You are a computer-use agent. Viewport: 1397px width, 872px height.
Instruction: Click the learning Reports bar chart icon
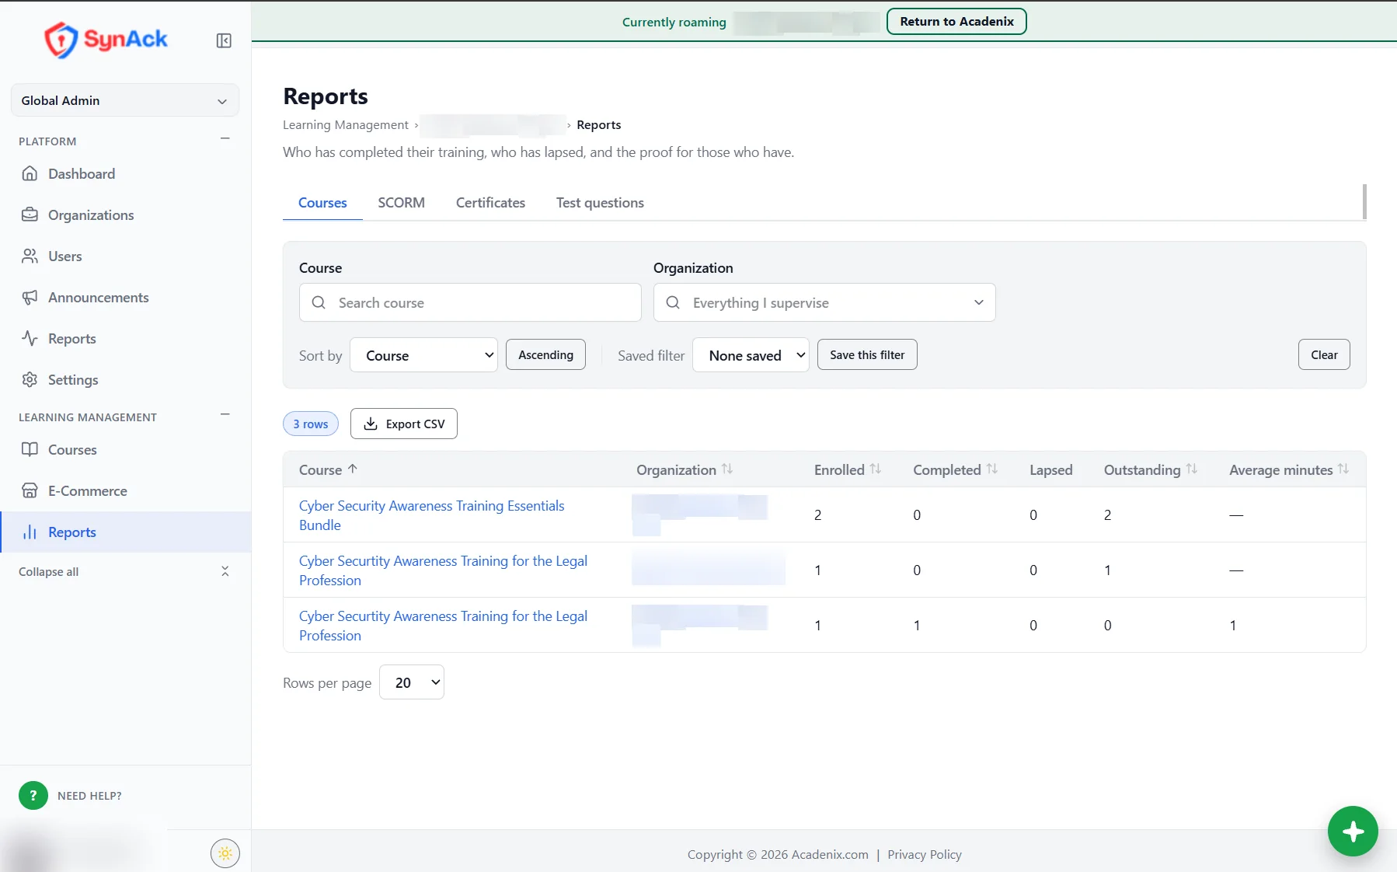tap(30, 532)
